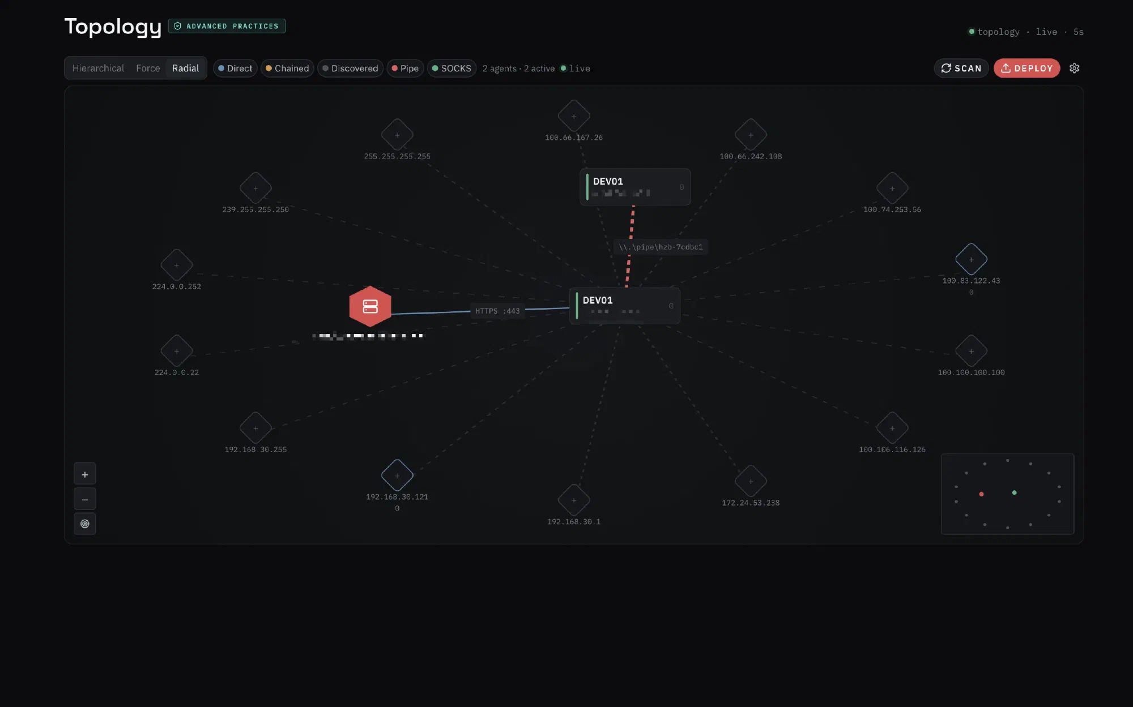The height and width of the screenshot is (707, 1133).
Task: Click the HTTPS :443 link label
Action: coord(497,311)
